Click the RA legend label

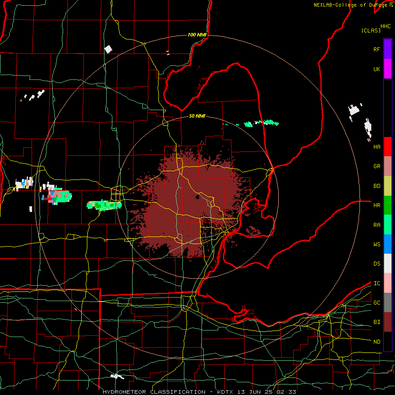coord(377,225)
